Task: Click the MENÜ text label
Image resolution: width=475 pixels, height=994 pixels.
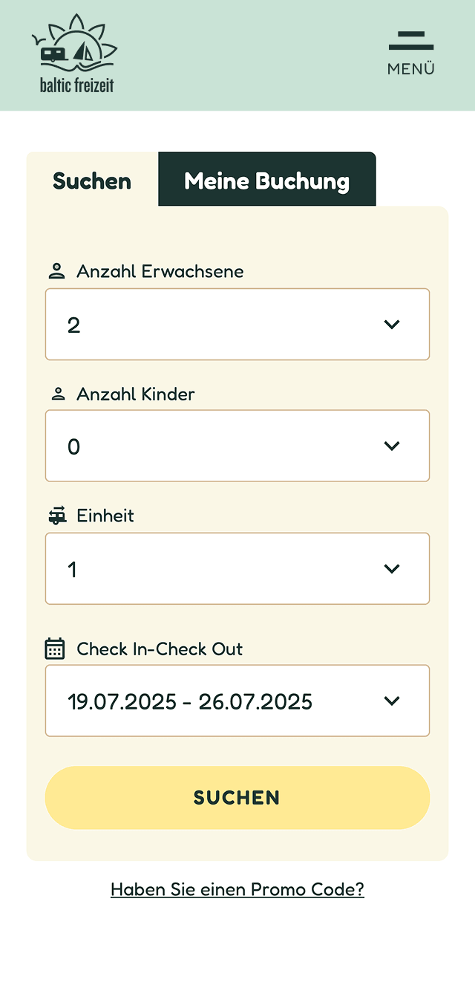Action: (411, 69)
